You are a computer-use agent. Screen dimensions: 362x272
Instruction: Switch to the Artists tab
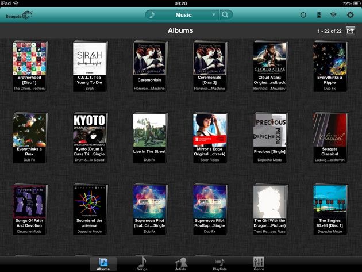point(181,264)
